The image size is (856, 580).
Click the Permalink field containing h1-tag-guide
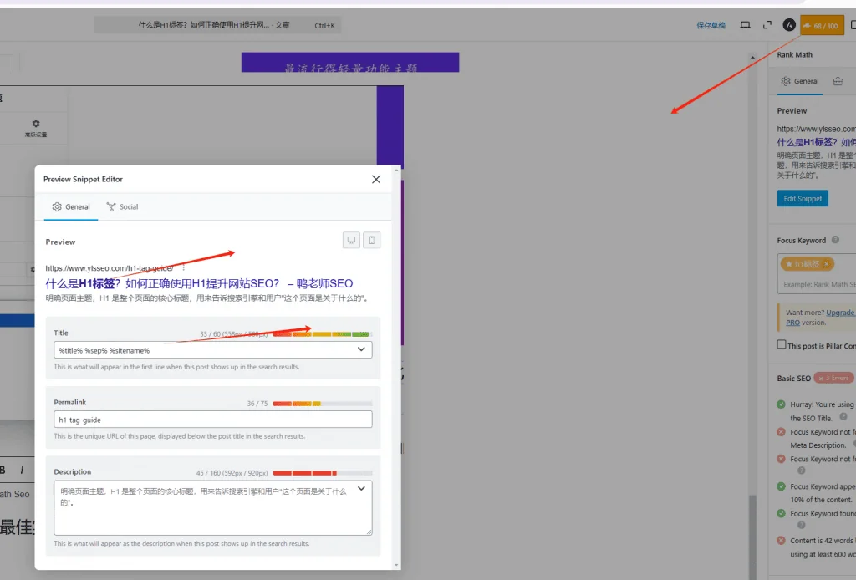click(x=213, y=420)
